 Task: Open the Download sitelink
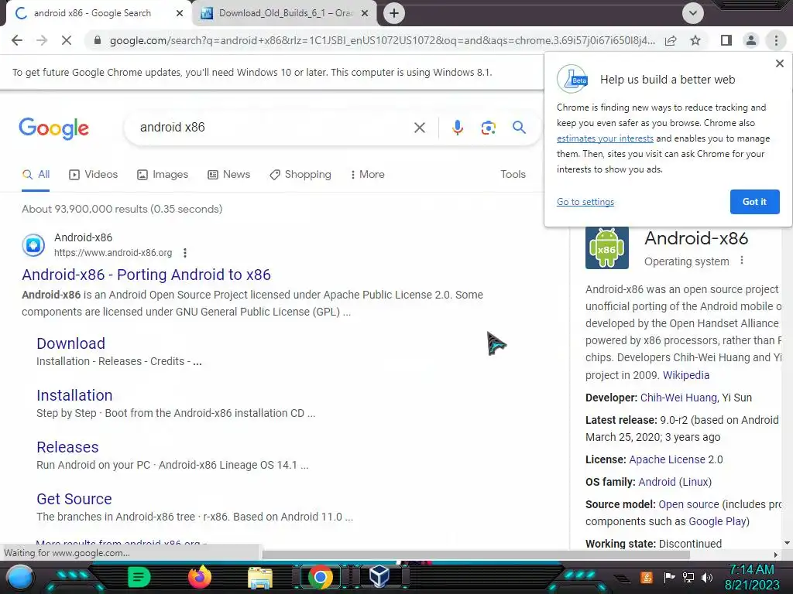click(70, 343)
